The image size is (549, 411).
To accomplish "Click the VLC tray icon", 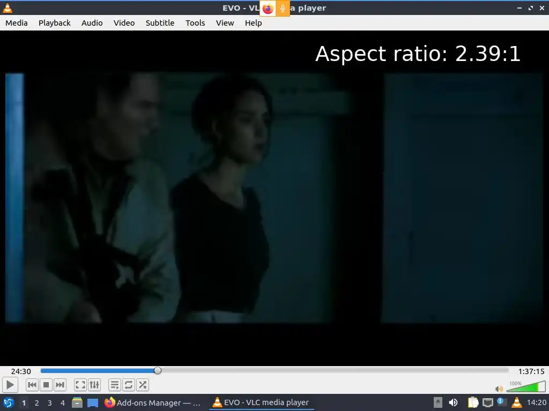I will [516, 402].
